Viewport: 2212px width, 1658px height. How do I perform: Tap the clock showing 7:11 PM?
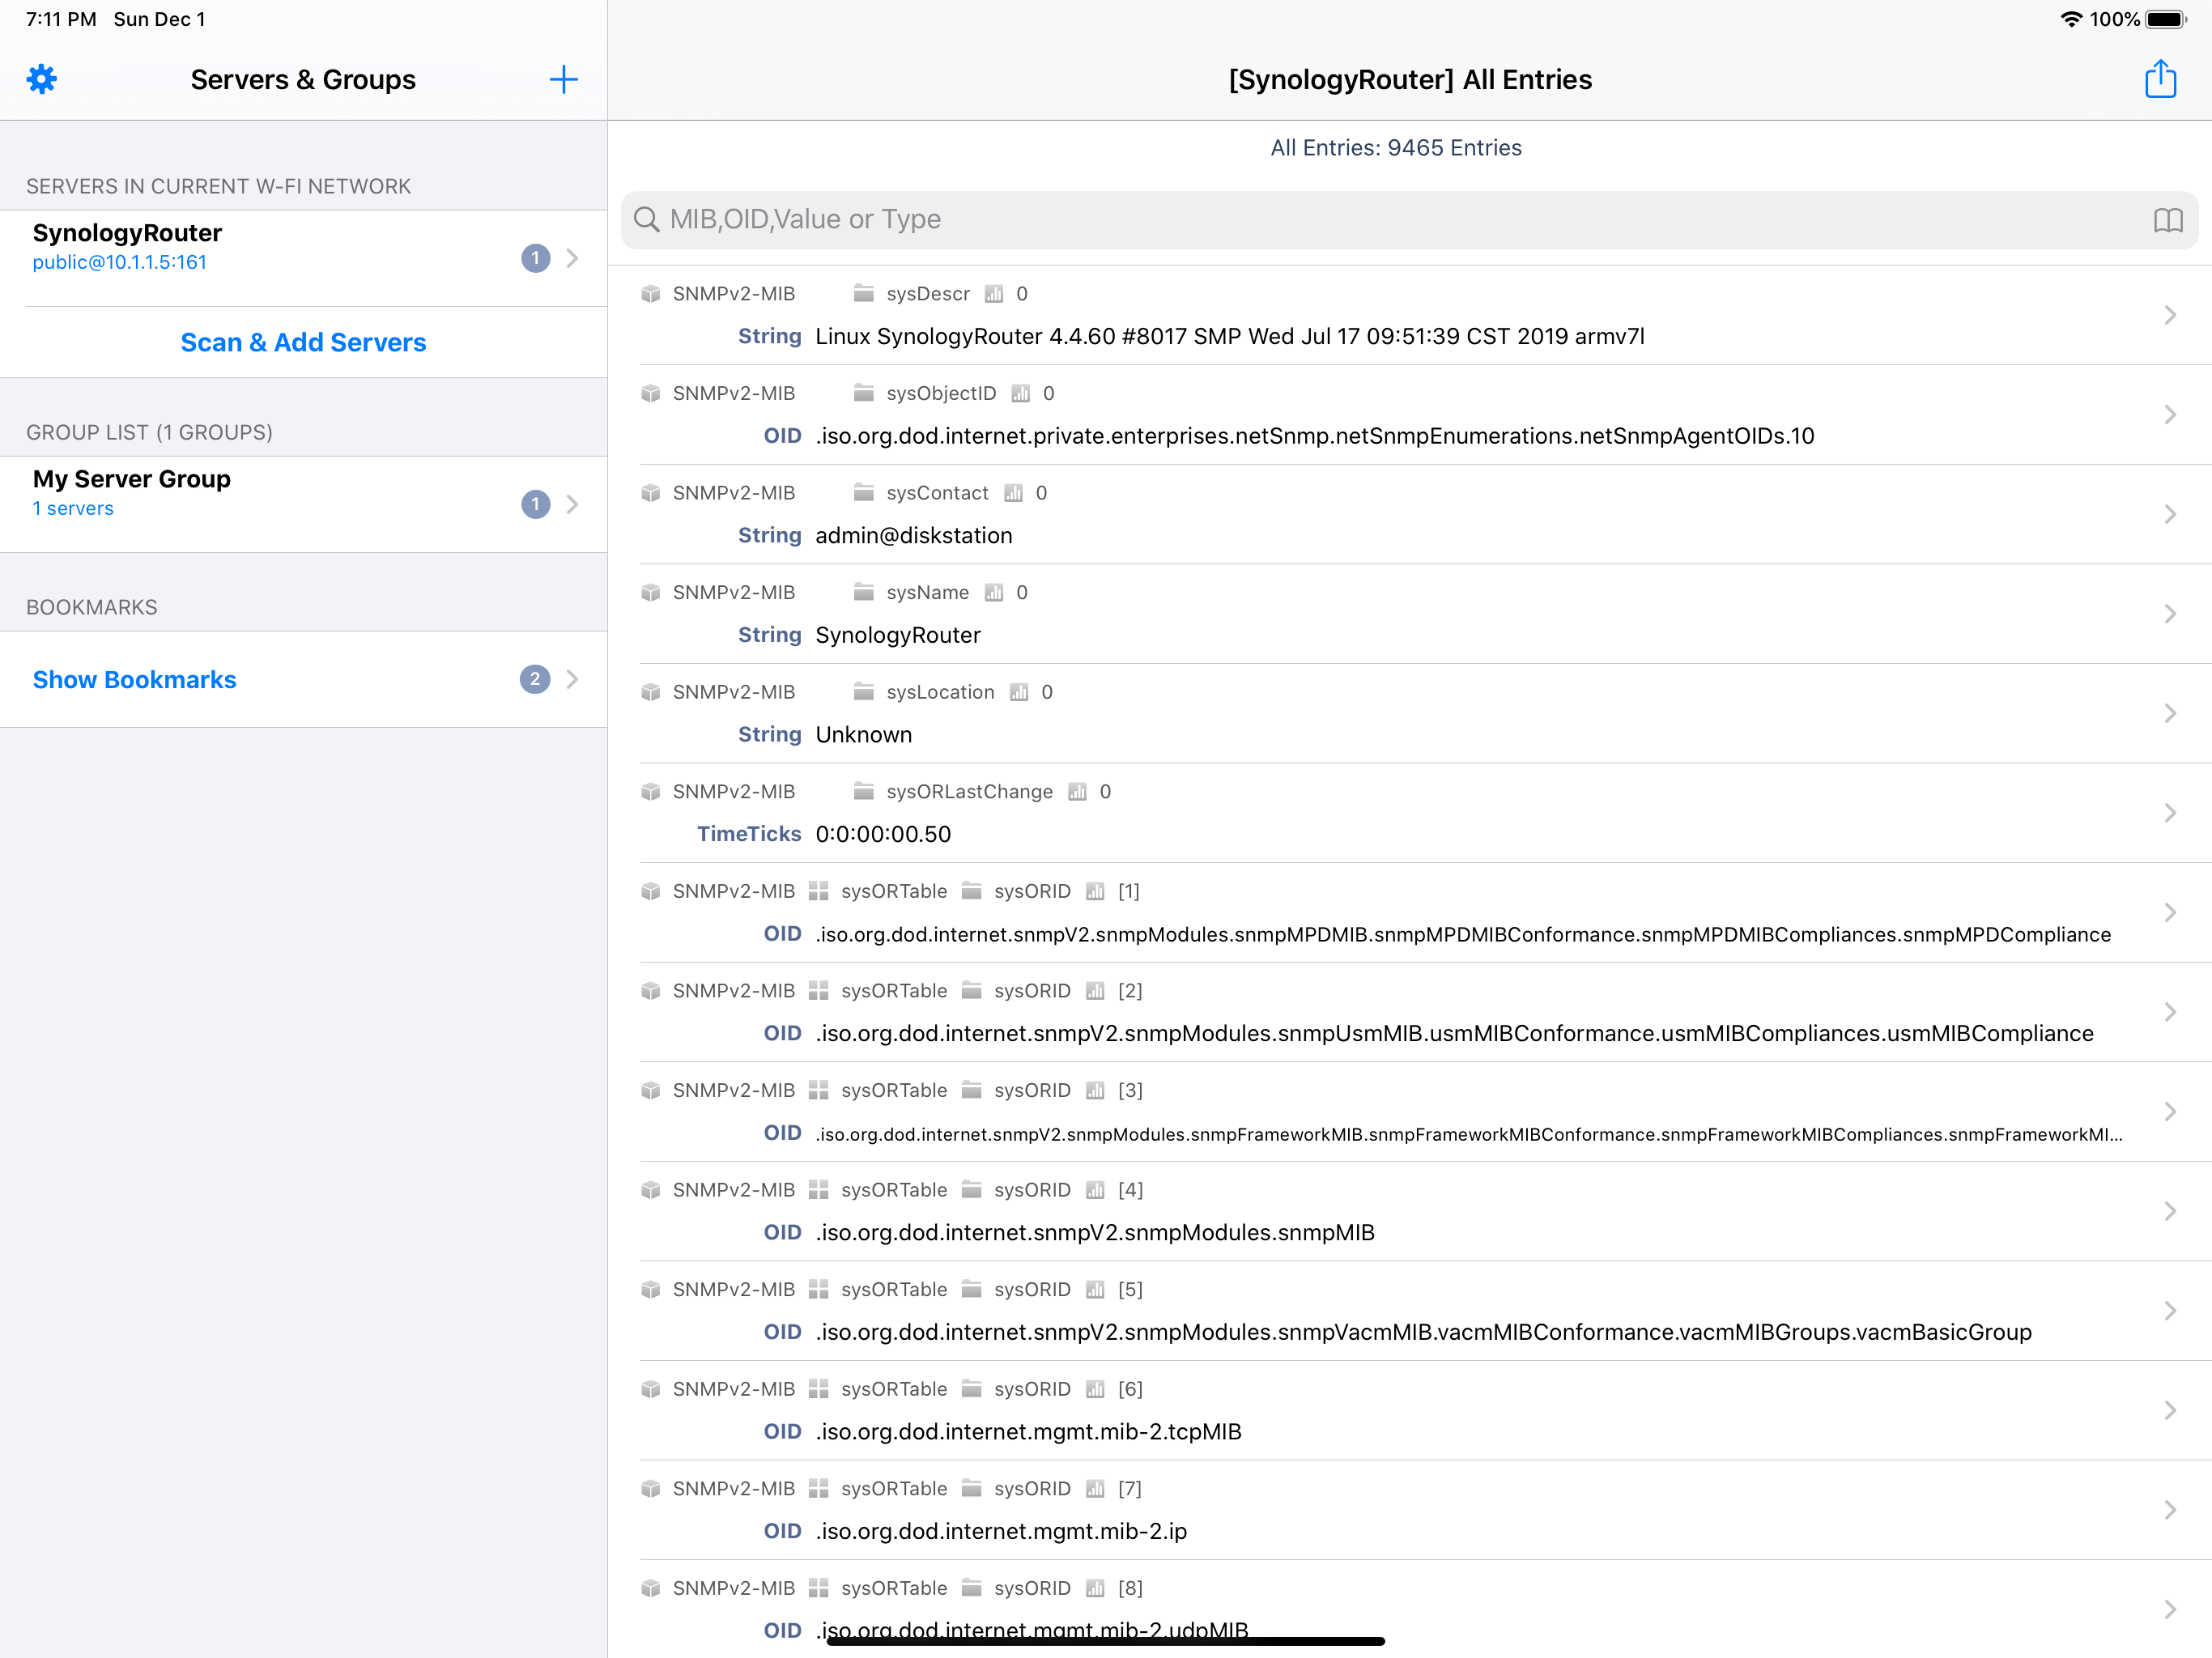[61, 19]
